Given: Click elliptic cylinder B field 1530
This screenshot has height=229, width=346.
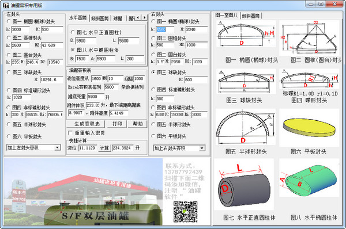Looking at the screenshot, I should point(82,59).
